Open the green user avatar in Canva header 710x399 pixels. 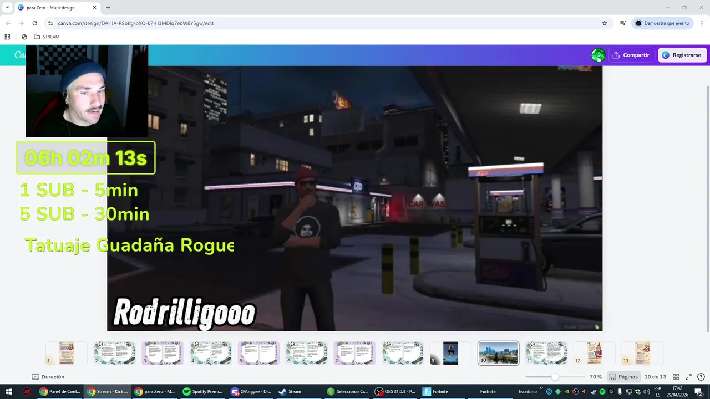(598, 55)
